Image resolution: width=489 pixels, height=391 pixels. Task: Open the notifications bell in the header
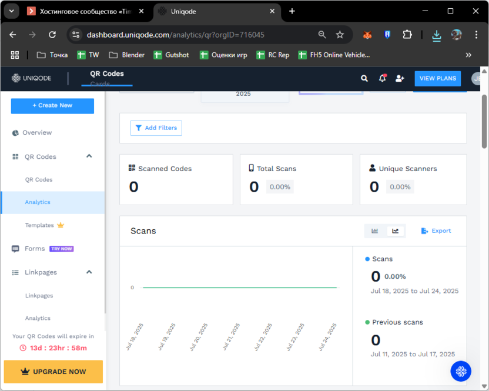pyautogui.click(x=382, y=78)
